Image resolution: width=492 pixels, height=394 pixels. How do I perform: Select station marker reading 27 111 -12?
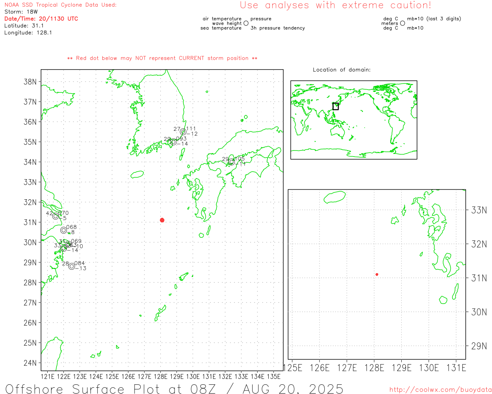click(x=183, y=132)
